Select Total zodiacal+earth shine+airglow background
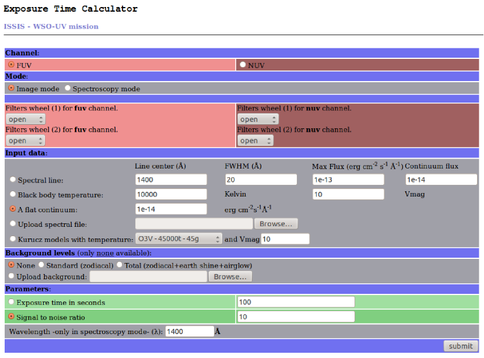Screen dimensions: 484x358 pyautogui.click(x=120, y=265)
